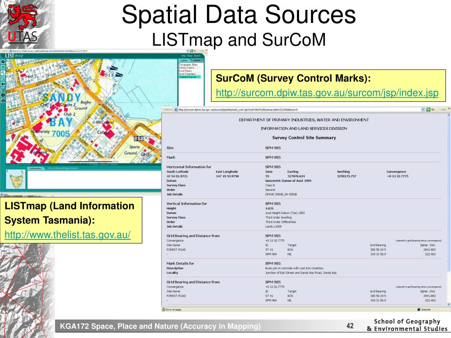The image size is (451, 338).
Task: Toggle the Topographic Maps layer
Action: pos(189,65)
